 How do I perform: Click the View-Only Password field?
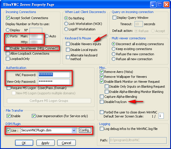click(x=54, y=82)
